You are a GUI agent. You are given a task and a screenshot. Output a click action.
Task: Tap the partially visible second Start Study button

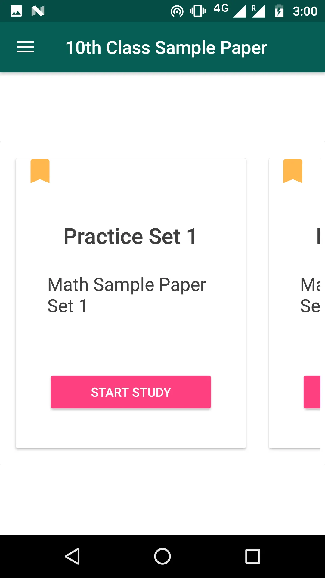[x=312, y=392]
